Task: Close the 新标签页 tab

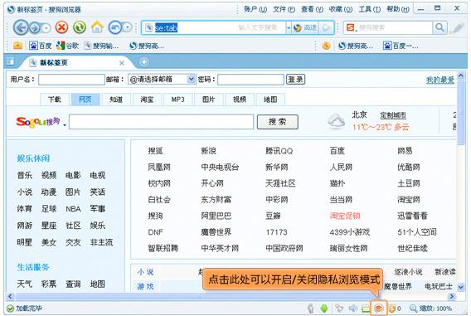Action: (x=122, y=63)
